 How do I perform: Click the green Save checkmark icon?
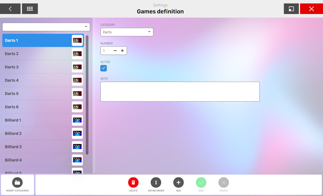point(201,183)
